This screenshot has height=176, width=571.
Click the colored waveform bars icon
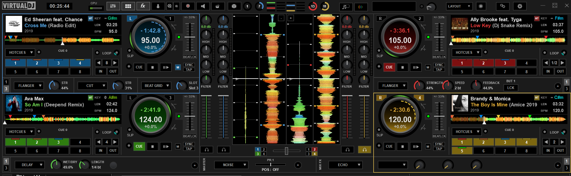coord(361,7)
